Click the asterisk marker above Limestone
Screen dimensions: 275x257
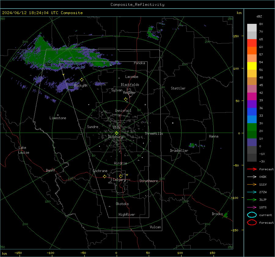pos(58,115)
